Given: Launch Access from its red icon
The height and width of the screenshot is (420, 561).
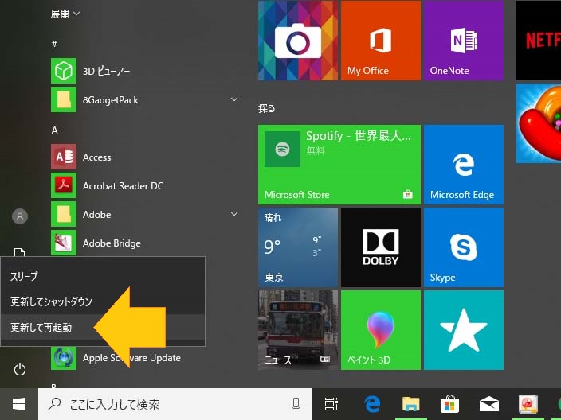Looking at the screenshot, I should [x=64, y=157].
